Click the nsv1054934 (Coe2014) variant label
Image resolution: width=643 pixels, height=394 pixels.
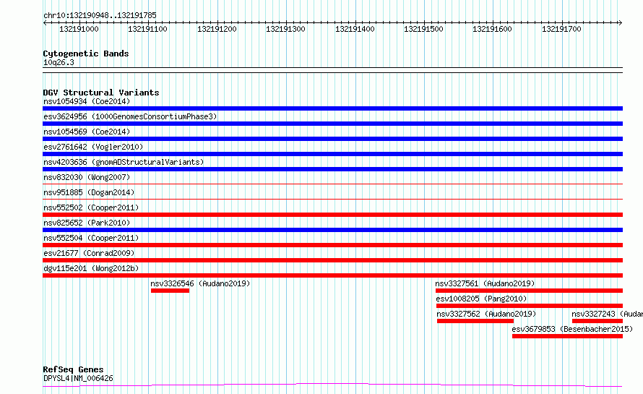[x=87, y=101]
